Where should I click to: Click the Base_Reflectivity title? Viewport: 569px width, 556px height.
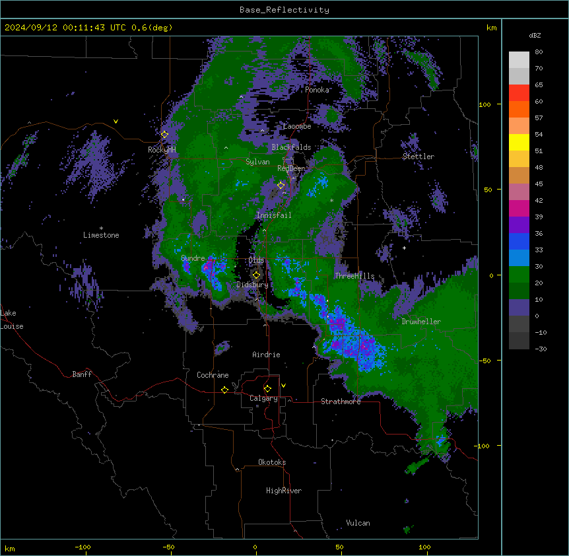pyautogui.click(x=284, y=10)
